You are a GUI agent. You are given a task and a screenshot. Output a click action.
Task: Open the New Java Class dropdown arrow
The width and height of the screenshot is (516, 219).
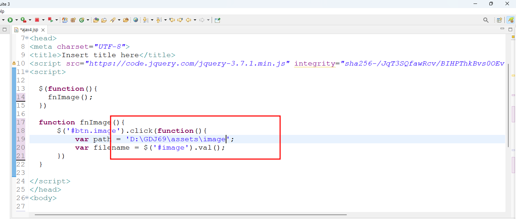88,20
